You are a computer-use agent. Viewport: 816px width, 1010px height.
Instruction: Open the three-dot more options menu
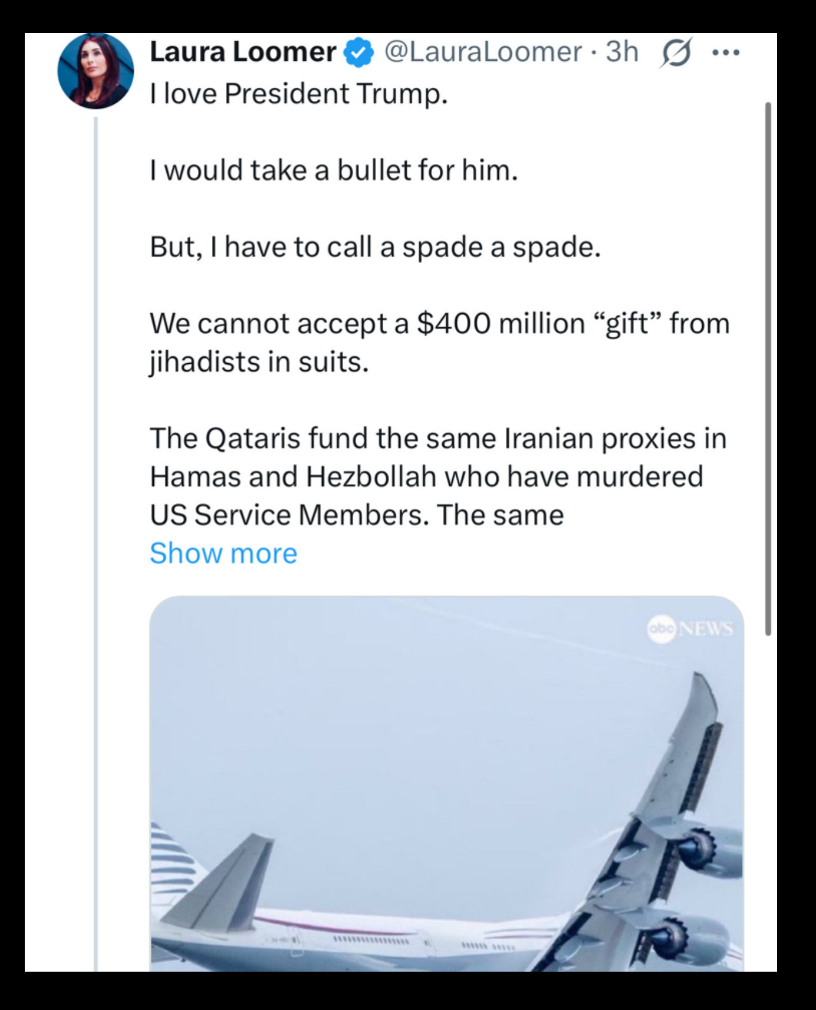click(725, 53)
